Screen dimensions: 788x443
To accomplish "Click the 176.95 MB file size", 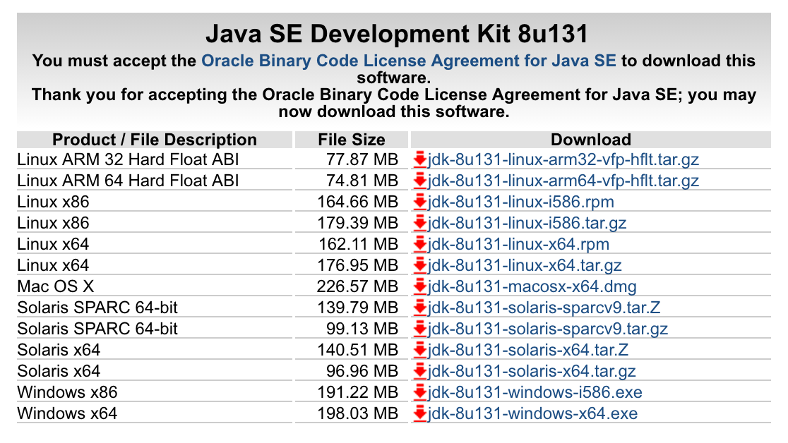I will point(358,265).
